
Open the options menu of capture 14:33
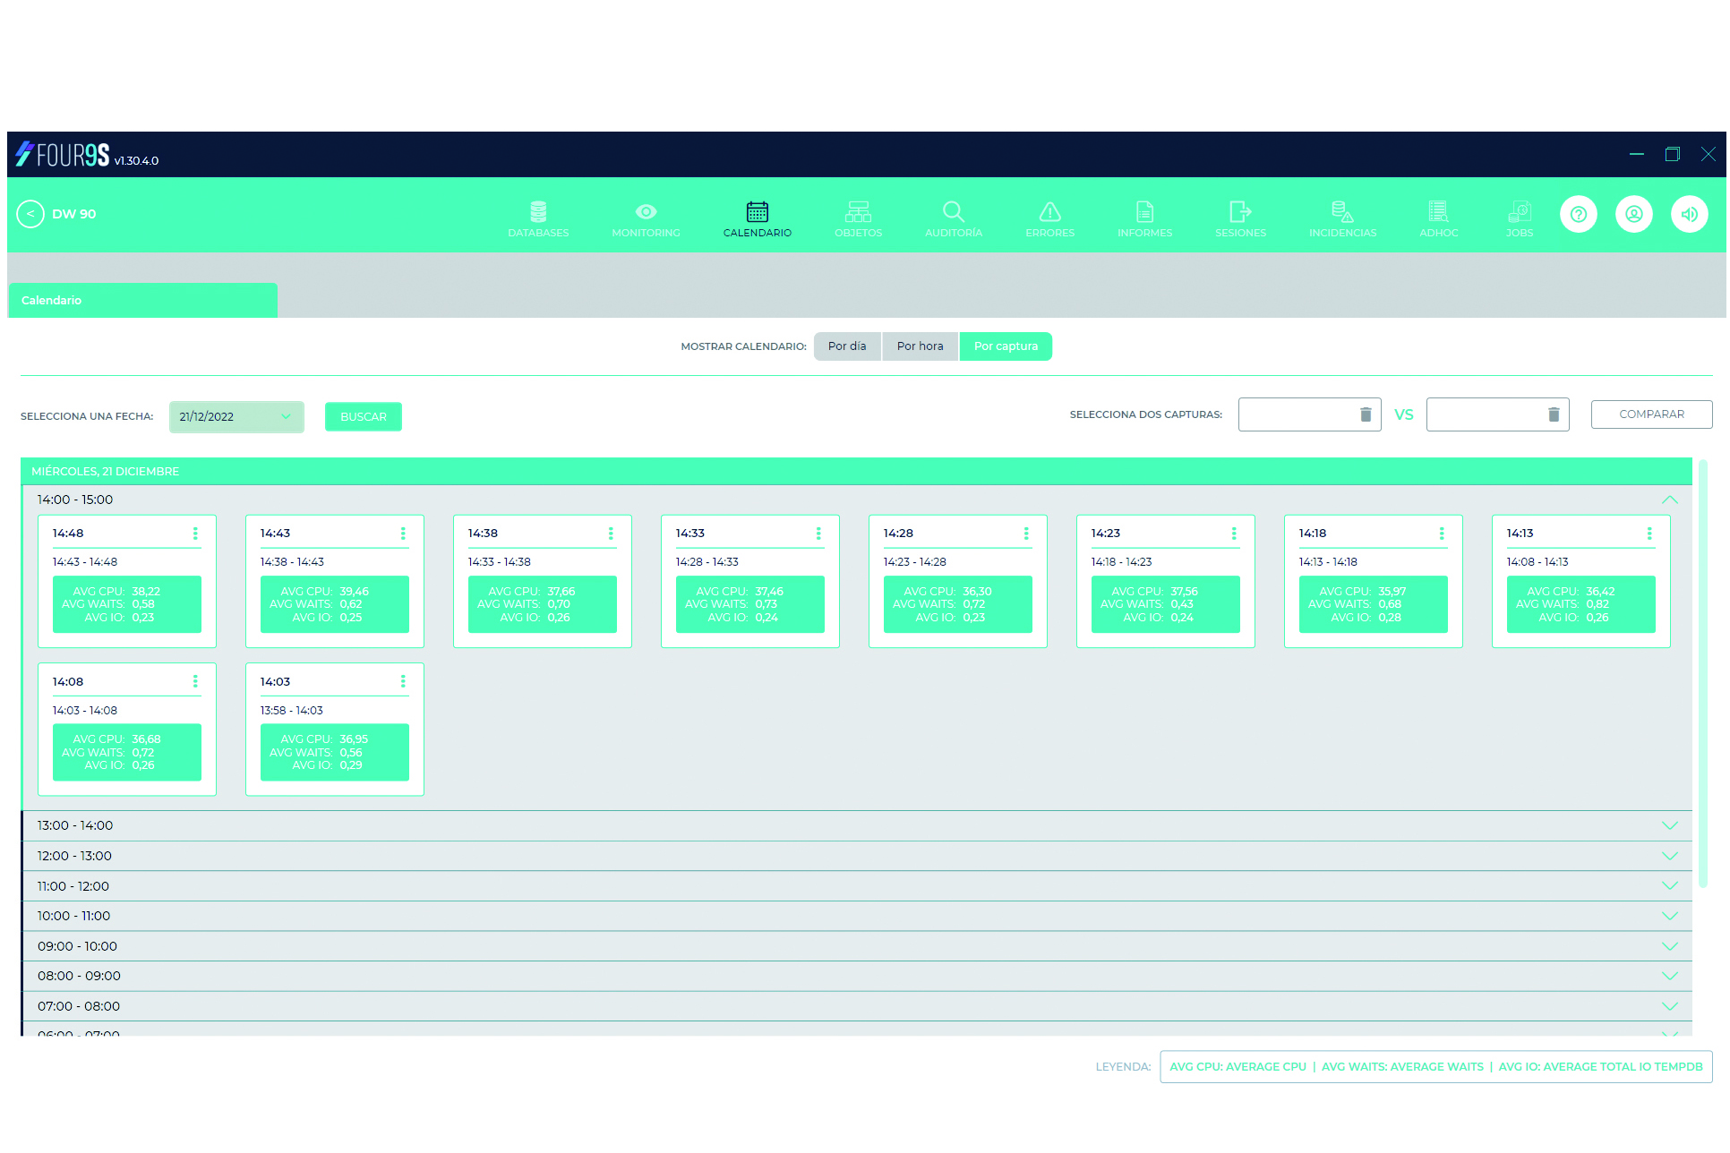(818, 534)
